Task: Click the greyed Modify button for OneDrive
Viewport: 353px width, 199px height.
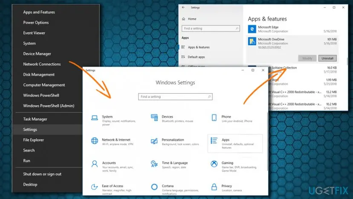Action: click(307, 58)
